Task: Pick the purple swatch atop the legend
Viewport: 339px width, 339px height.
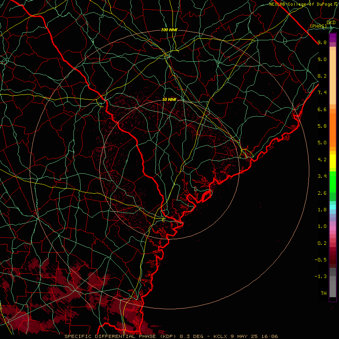Action: tap(333, 38)
